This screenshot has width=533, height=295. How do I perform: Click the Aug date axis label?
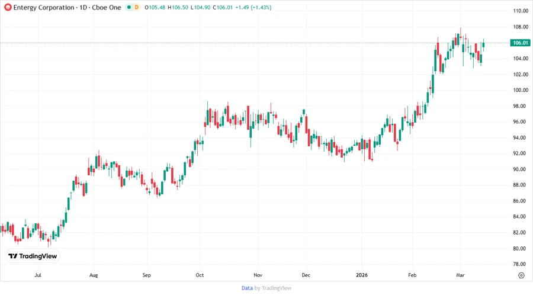pyautogui.click(x=94, y=275)
